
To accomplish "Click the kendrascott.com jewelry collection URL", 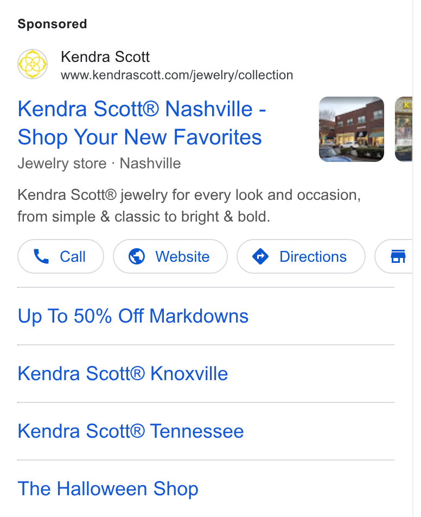I will coord(177,75).
